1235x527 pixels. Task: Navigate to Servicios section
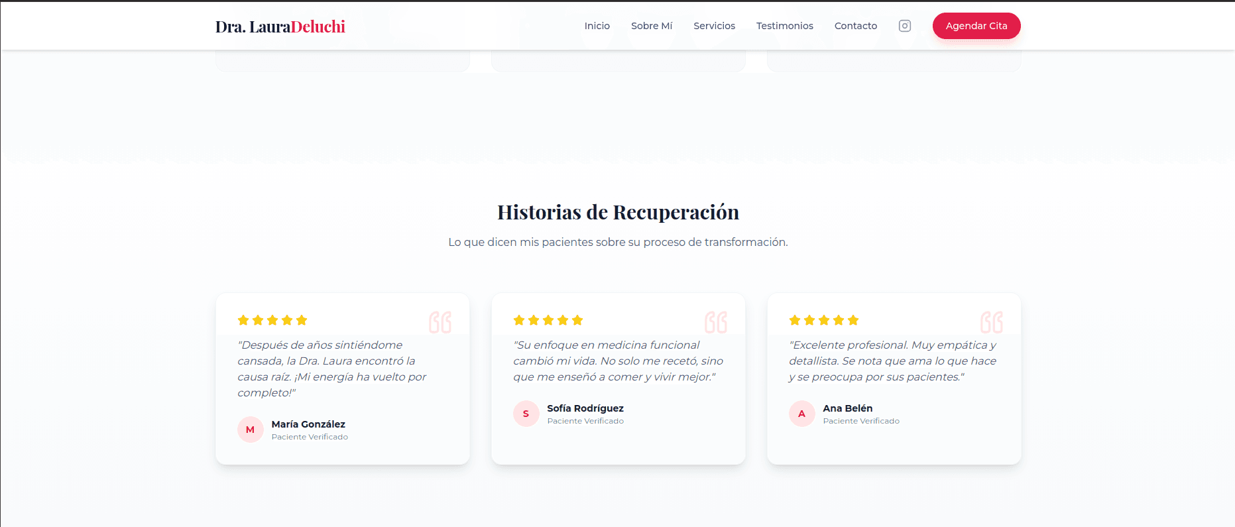(714, 26)
